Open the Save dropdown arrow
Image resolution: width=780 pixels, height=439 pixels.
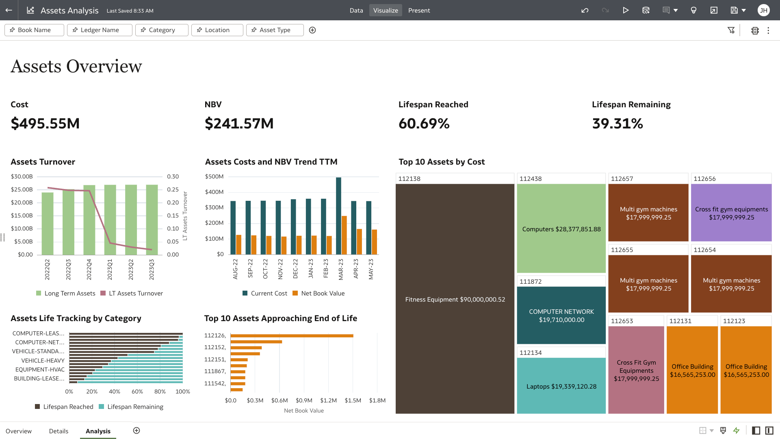(x=745, y=11)
